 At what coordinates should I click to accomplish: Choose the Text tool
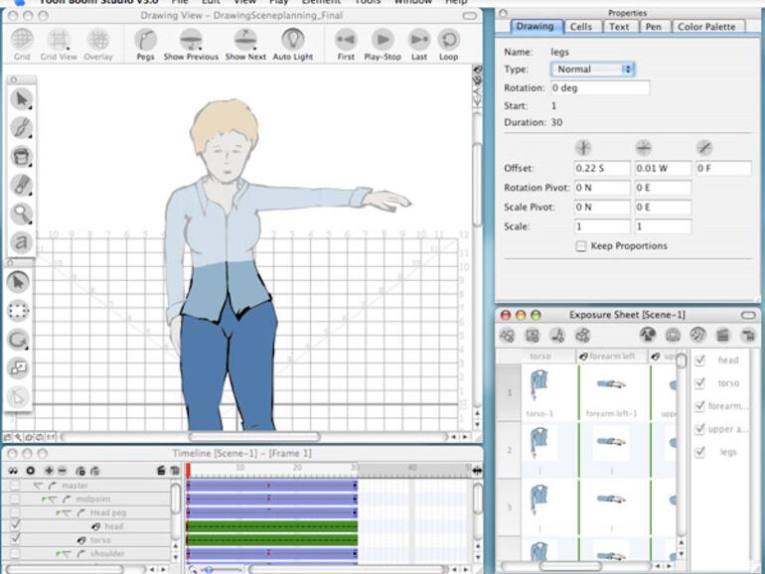21,242
